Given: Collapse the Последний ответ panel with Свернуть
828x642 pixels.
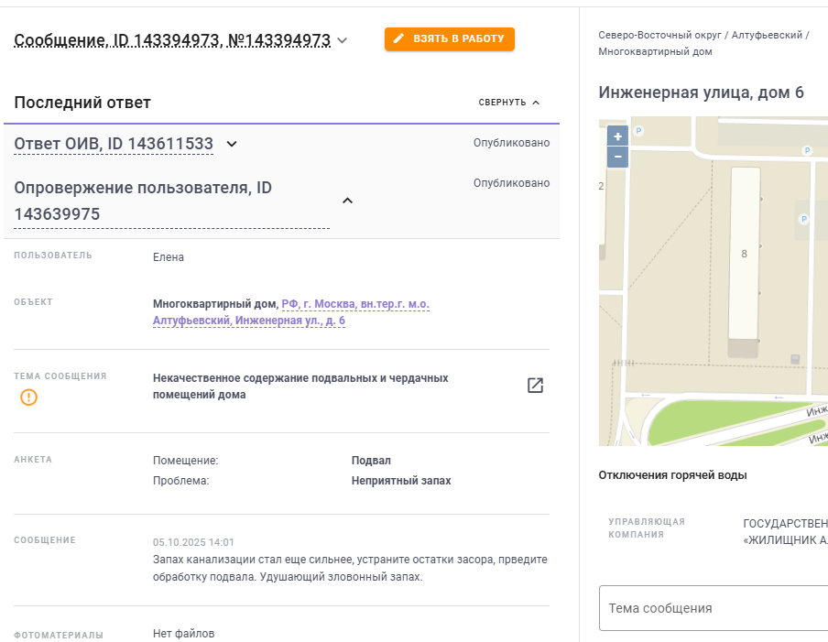Looking at the screenshot, I should coord(509,103).
